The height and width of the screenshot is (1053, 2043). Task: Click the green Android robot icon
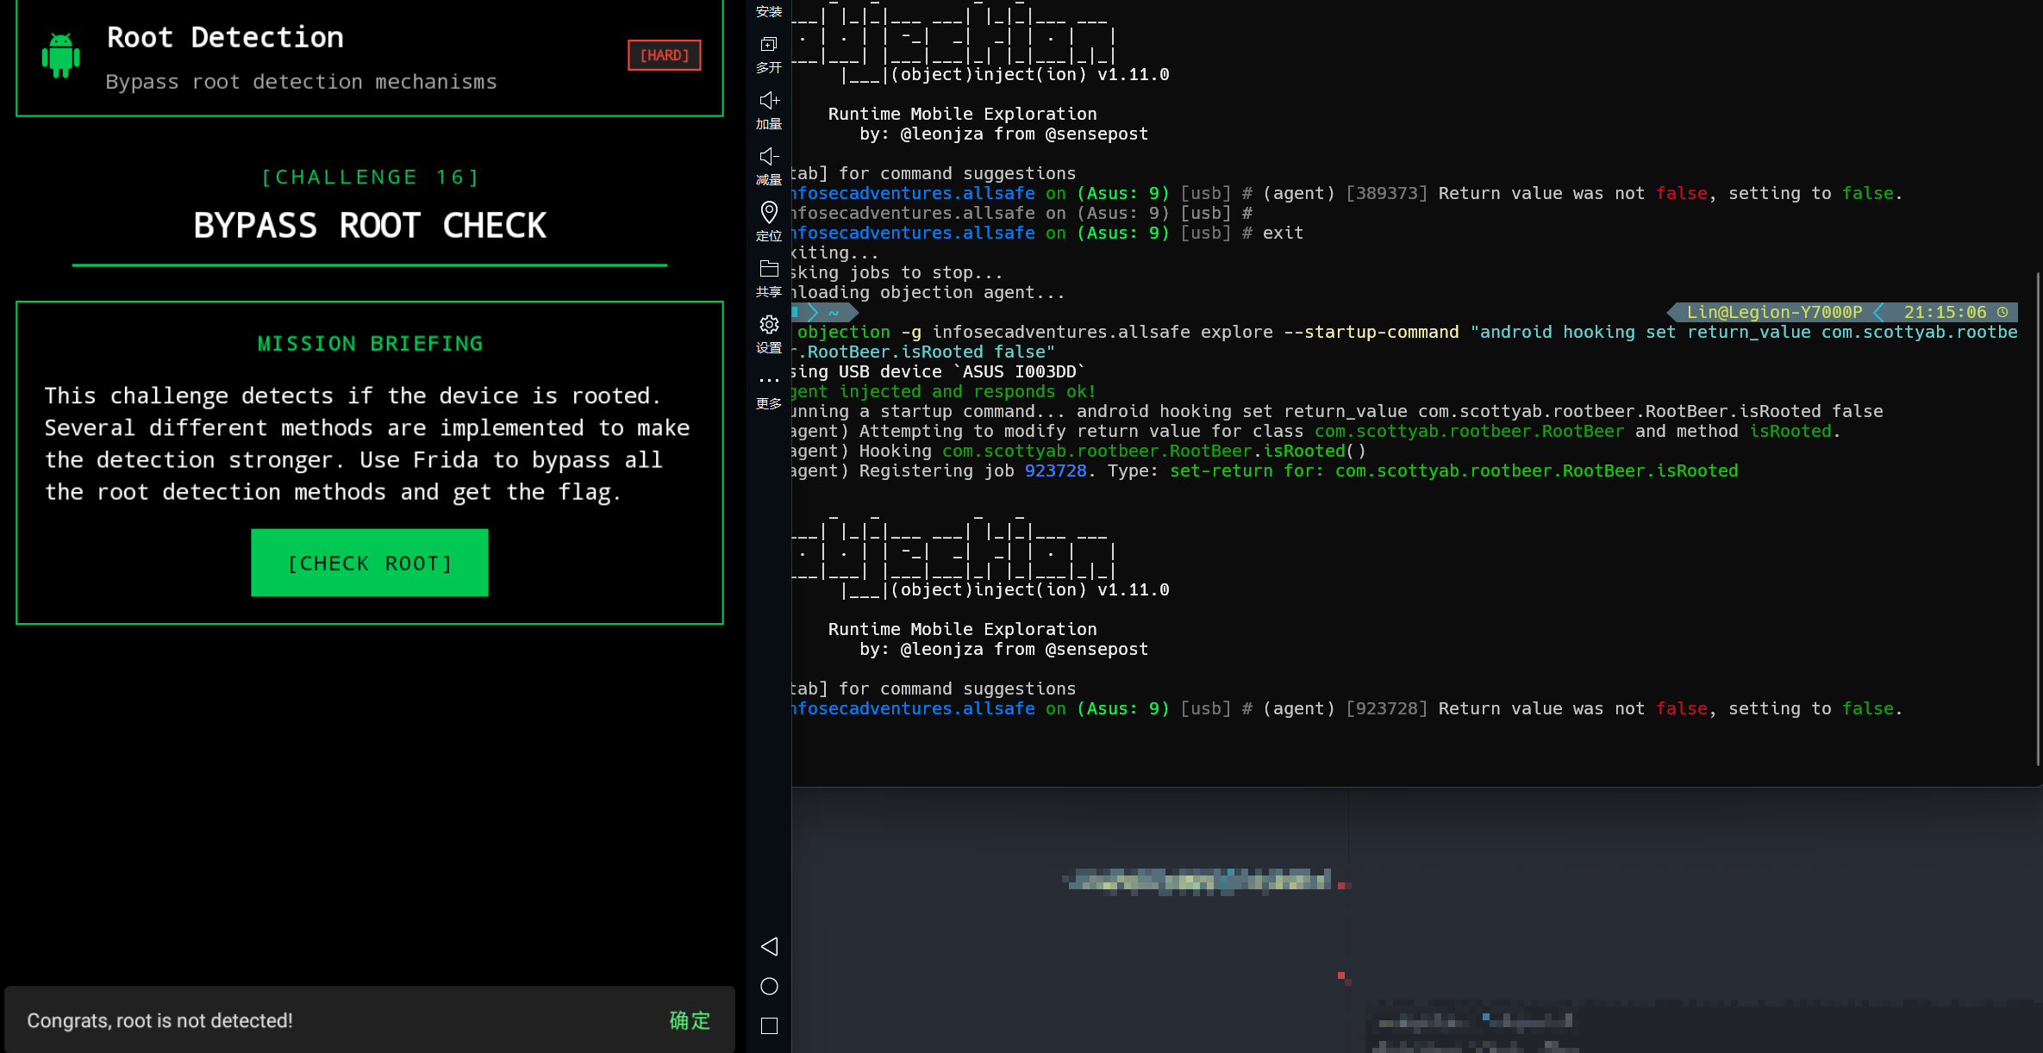click(60, 56)
